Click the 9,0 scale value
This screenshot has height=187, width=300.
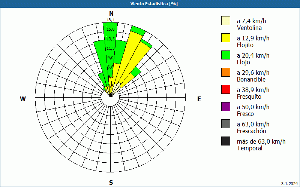(x=111, y=58)
